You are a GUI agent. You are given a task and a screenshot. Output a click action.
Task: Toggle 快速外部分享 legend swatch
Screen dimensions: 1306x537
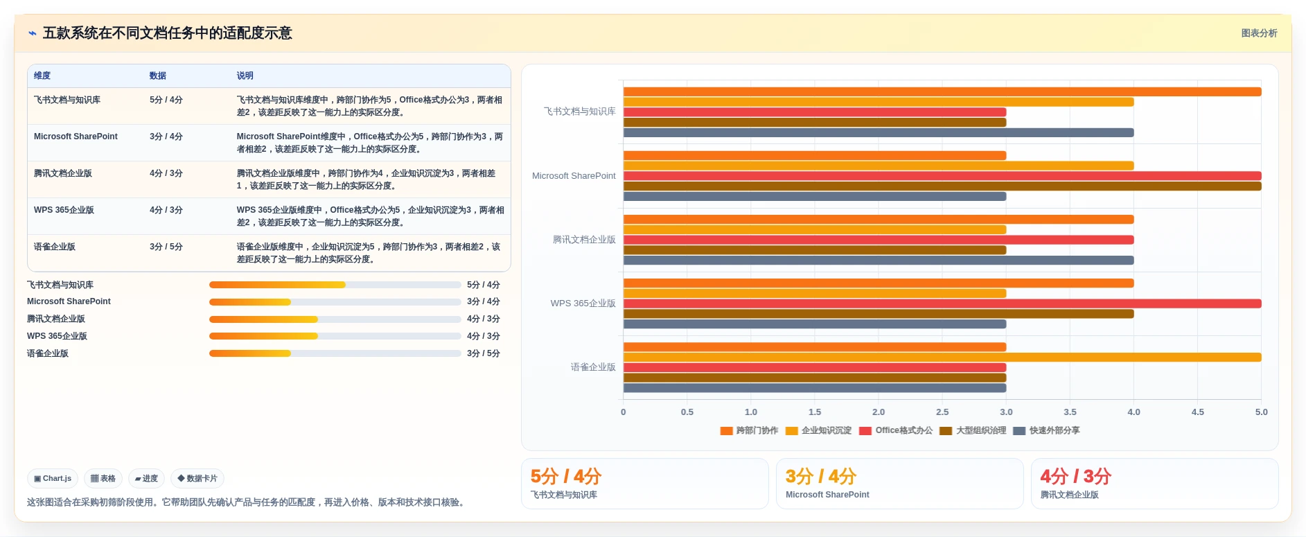(1019, 431)
